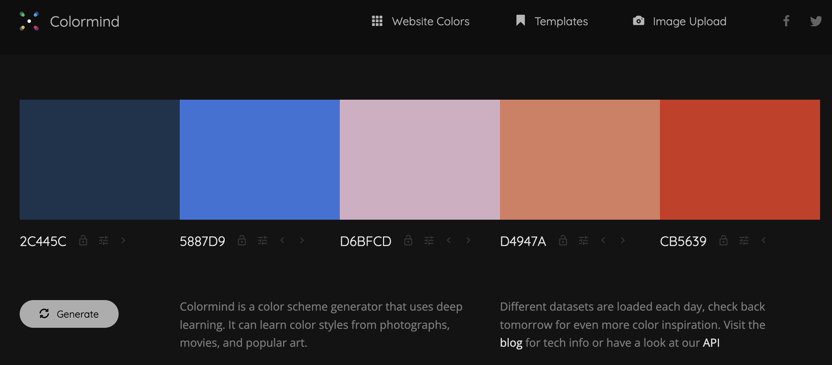The image size is (832, 365).
Task: Open adjust sliders for color D4947A
Action: 583,241
